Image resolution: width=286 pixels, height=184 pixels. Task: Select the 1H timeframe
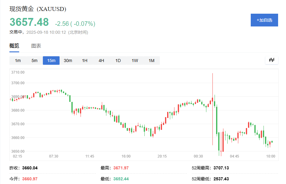coord(84,61)
